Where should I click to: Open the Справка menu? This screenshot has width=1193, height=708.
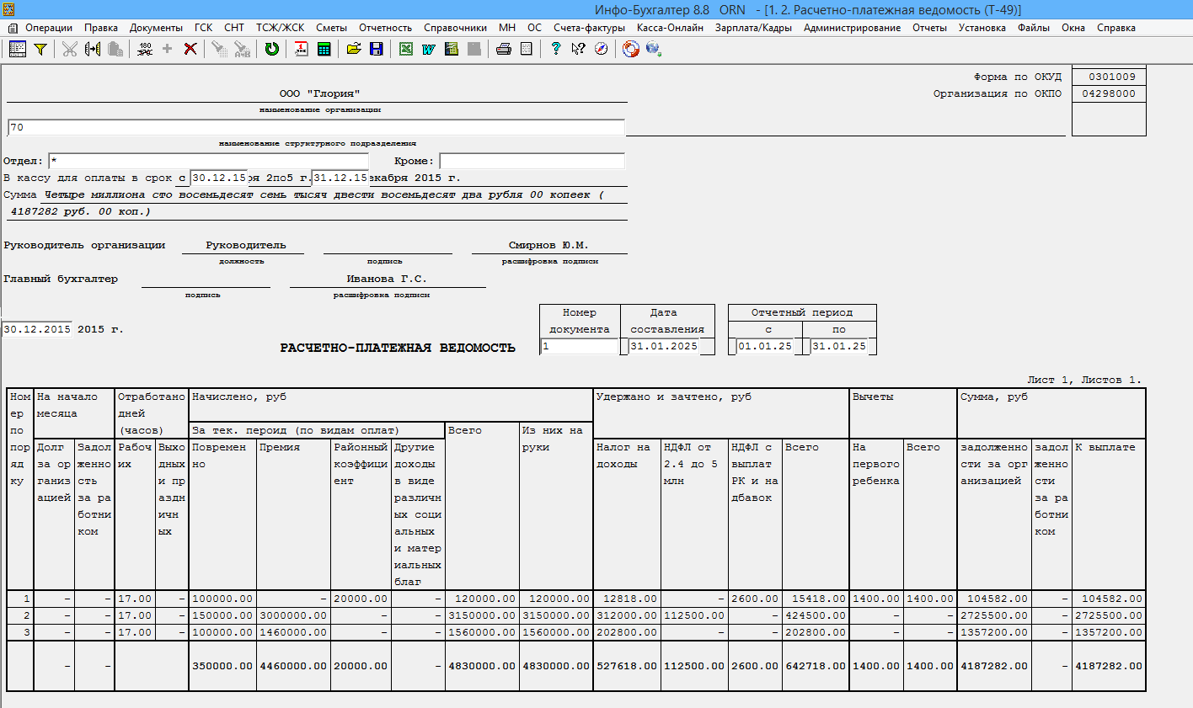(x=1116, y=28)
